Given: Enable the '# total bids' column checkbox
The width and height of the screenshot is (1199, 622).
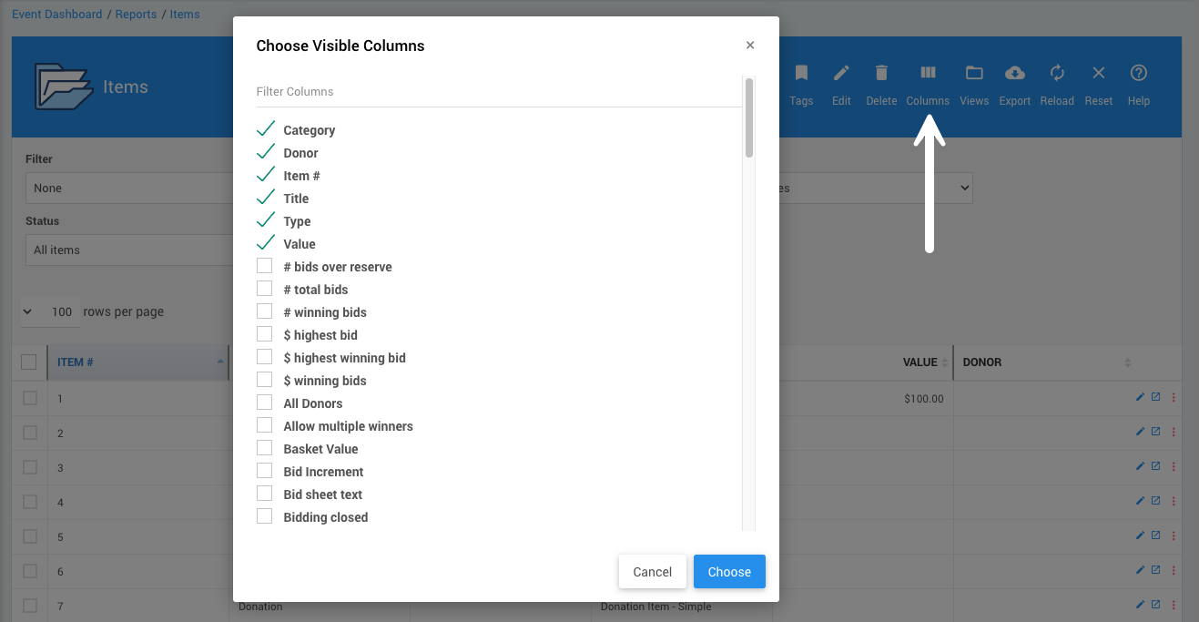Looking at the screenshot, I should [x=265, y=289].
